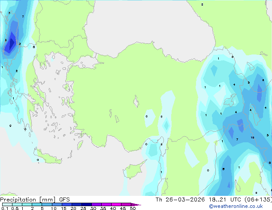Pick the legend swatch between 5 and 10

(47, 204)
